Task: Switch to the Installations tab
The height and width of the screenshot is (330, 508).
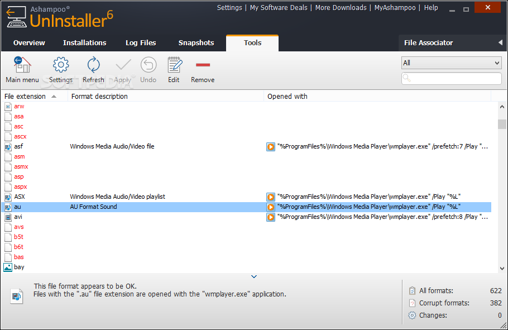Action: (84, 43)
